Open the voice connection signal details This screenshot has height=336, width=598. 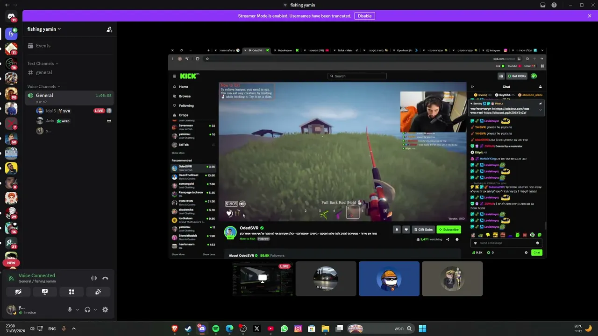(x=11, y=278)
